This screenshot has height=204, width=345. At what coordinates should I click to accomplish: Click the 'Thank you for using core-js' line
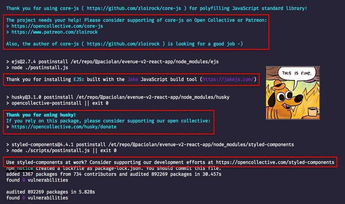(x=157, y=8)
